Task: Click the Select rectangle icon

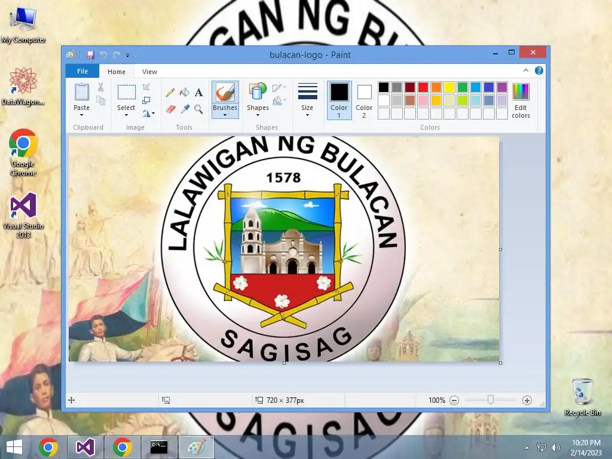Action: pyautogui.click(x=127, y=92)
